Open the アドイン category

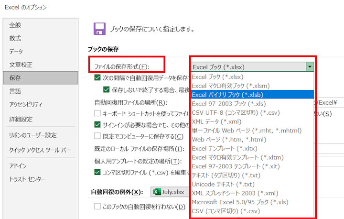pyautogui.click(x=40, y=166)
